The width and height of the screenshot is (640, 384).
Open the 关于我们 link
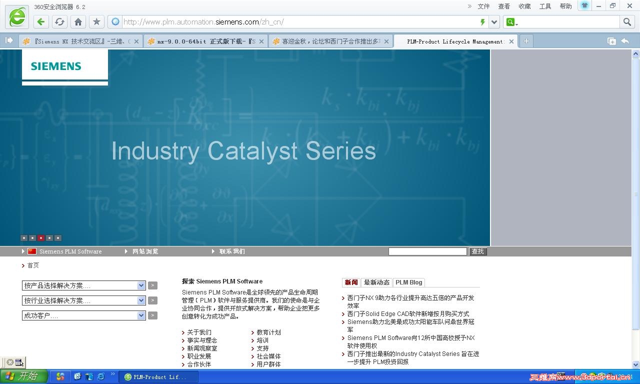(x=199, y=332)
